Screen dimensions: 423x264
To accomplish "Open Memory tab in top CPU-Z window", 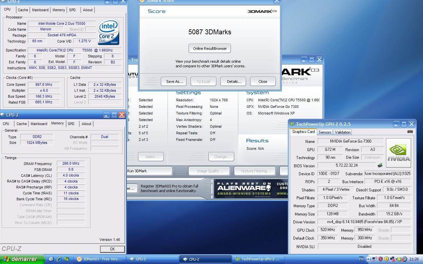I will (58, 10).
